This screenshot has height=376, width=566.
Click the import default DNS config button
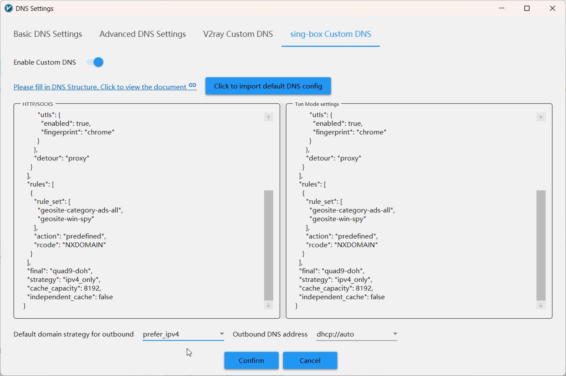point(268,86)
